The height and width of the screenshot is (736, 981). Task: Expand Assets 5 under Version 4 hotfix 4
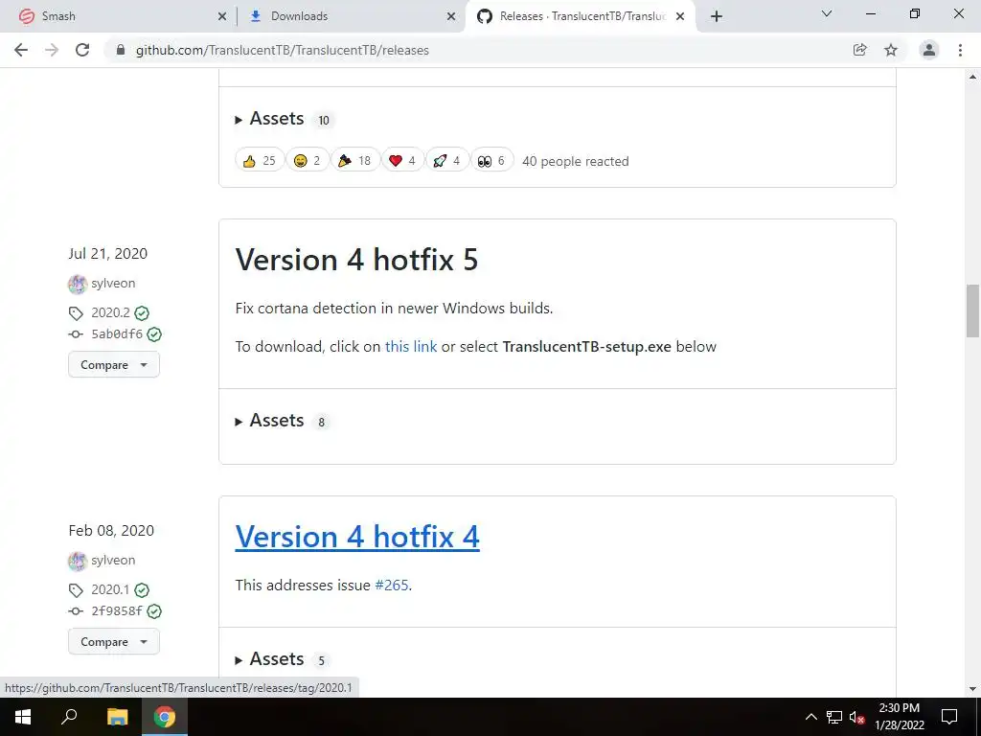(283, 659)
